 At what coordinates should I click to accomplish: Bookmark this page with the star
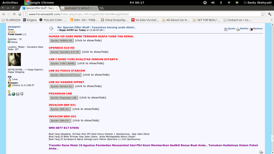point(262,14)
